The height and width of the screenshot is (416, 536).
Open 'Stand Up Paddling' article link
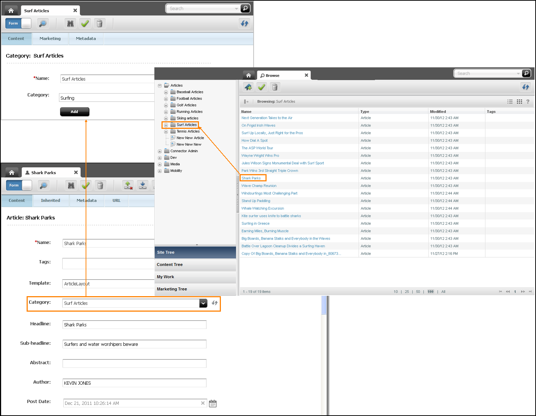pos(256,201)
